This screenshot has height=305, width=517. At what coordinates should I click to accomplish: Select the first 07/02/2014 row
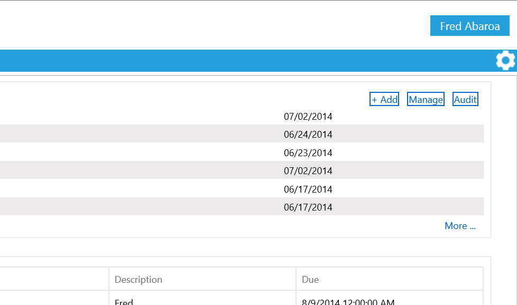242,117
